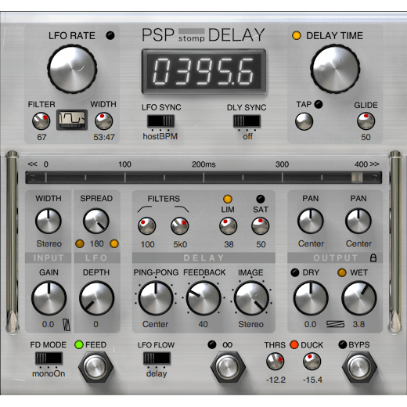Click the FEEDBACK value 40

coord(203,324)
